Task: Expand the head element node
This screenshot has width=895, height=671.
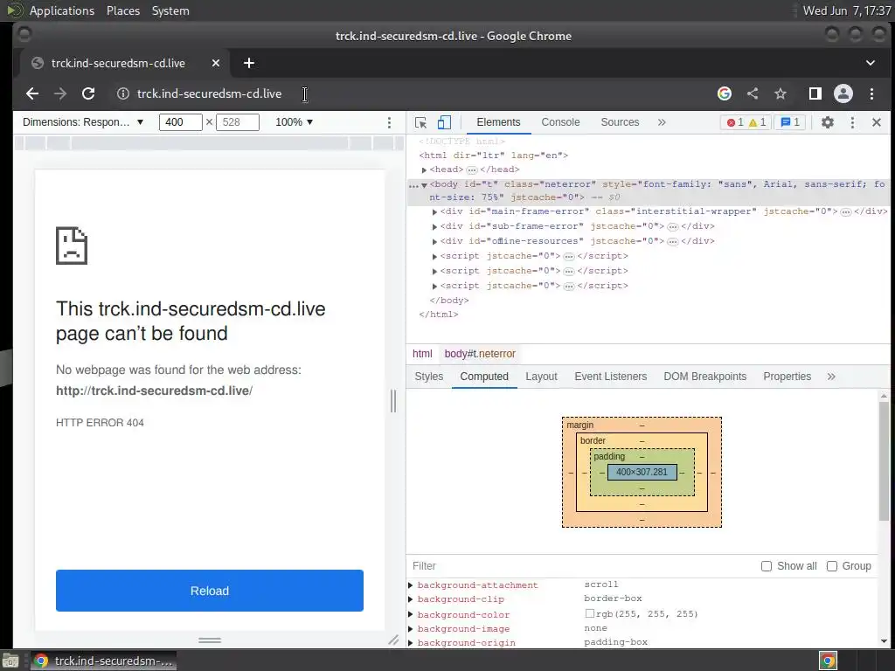Action: pyautogui.click(x=424, y=170)
